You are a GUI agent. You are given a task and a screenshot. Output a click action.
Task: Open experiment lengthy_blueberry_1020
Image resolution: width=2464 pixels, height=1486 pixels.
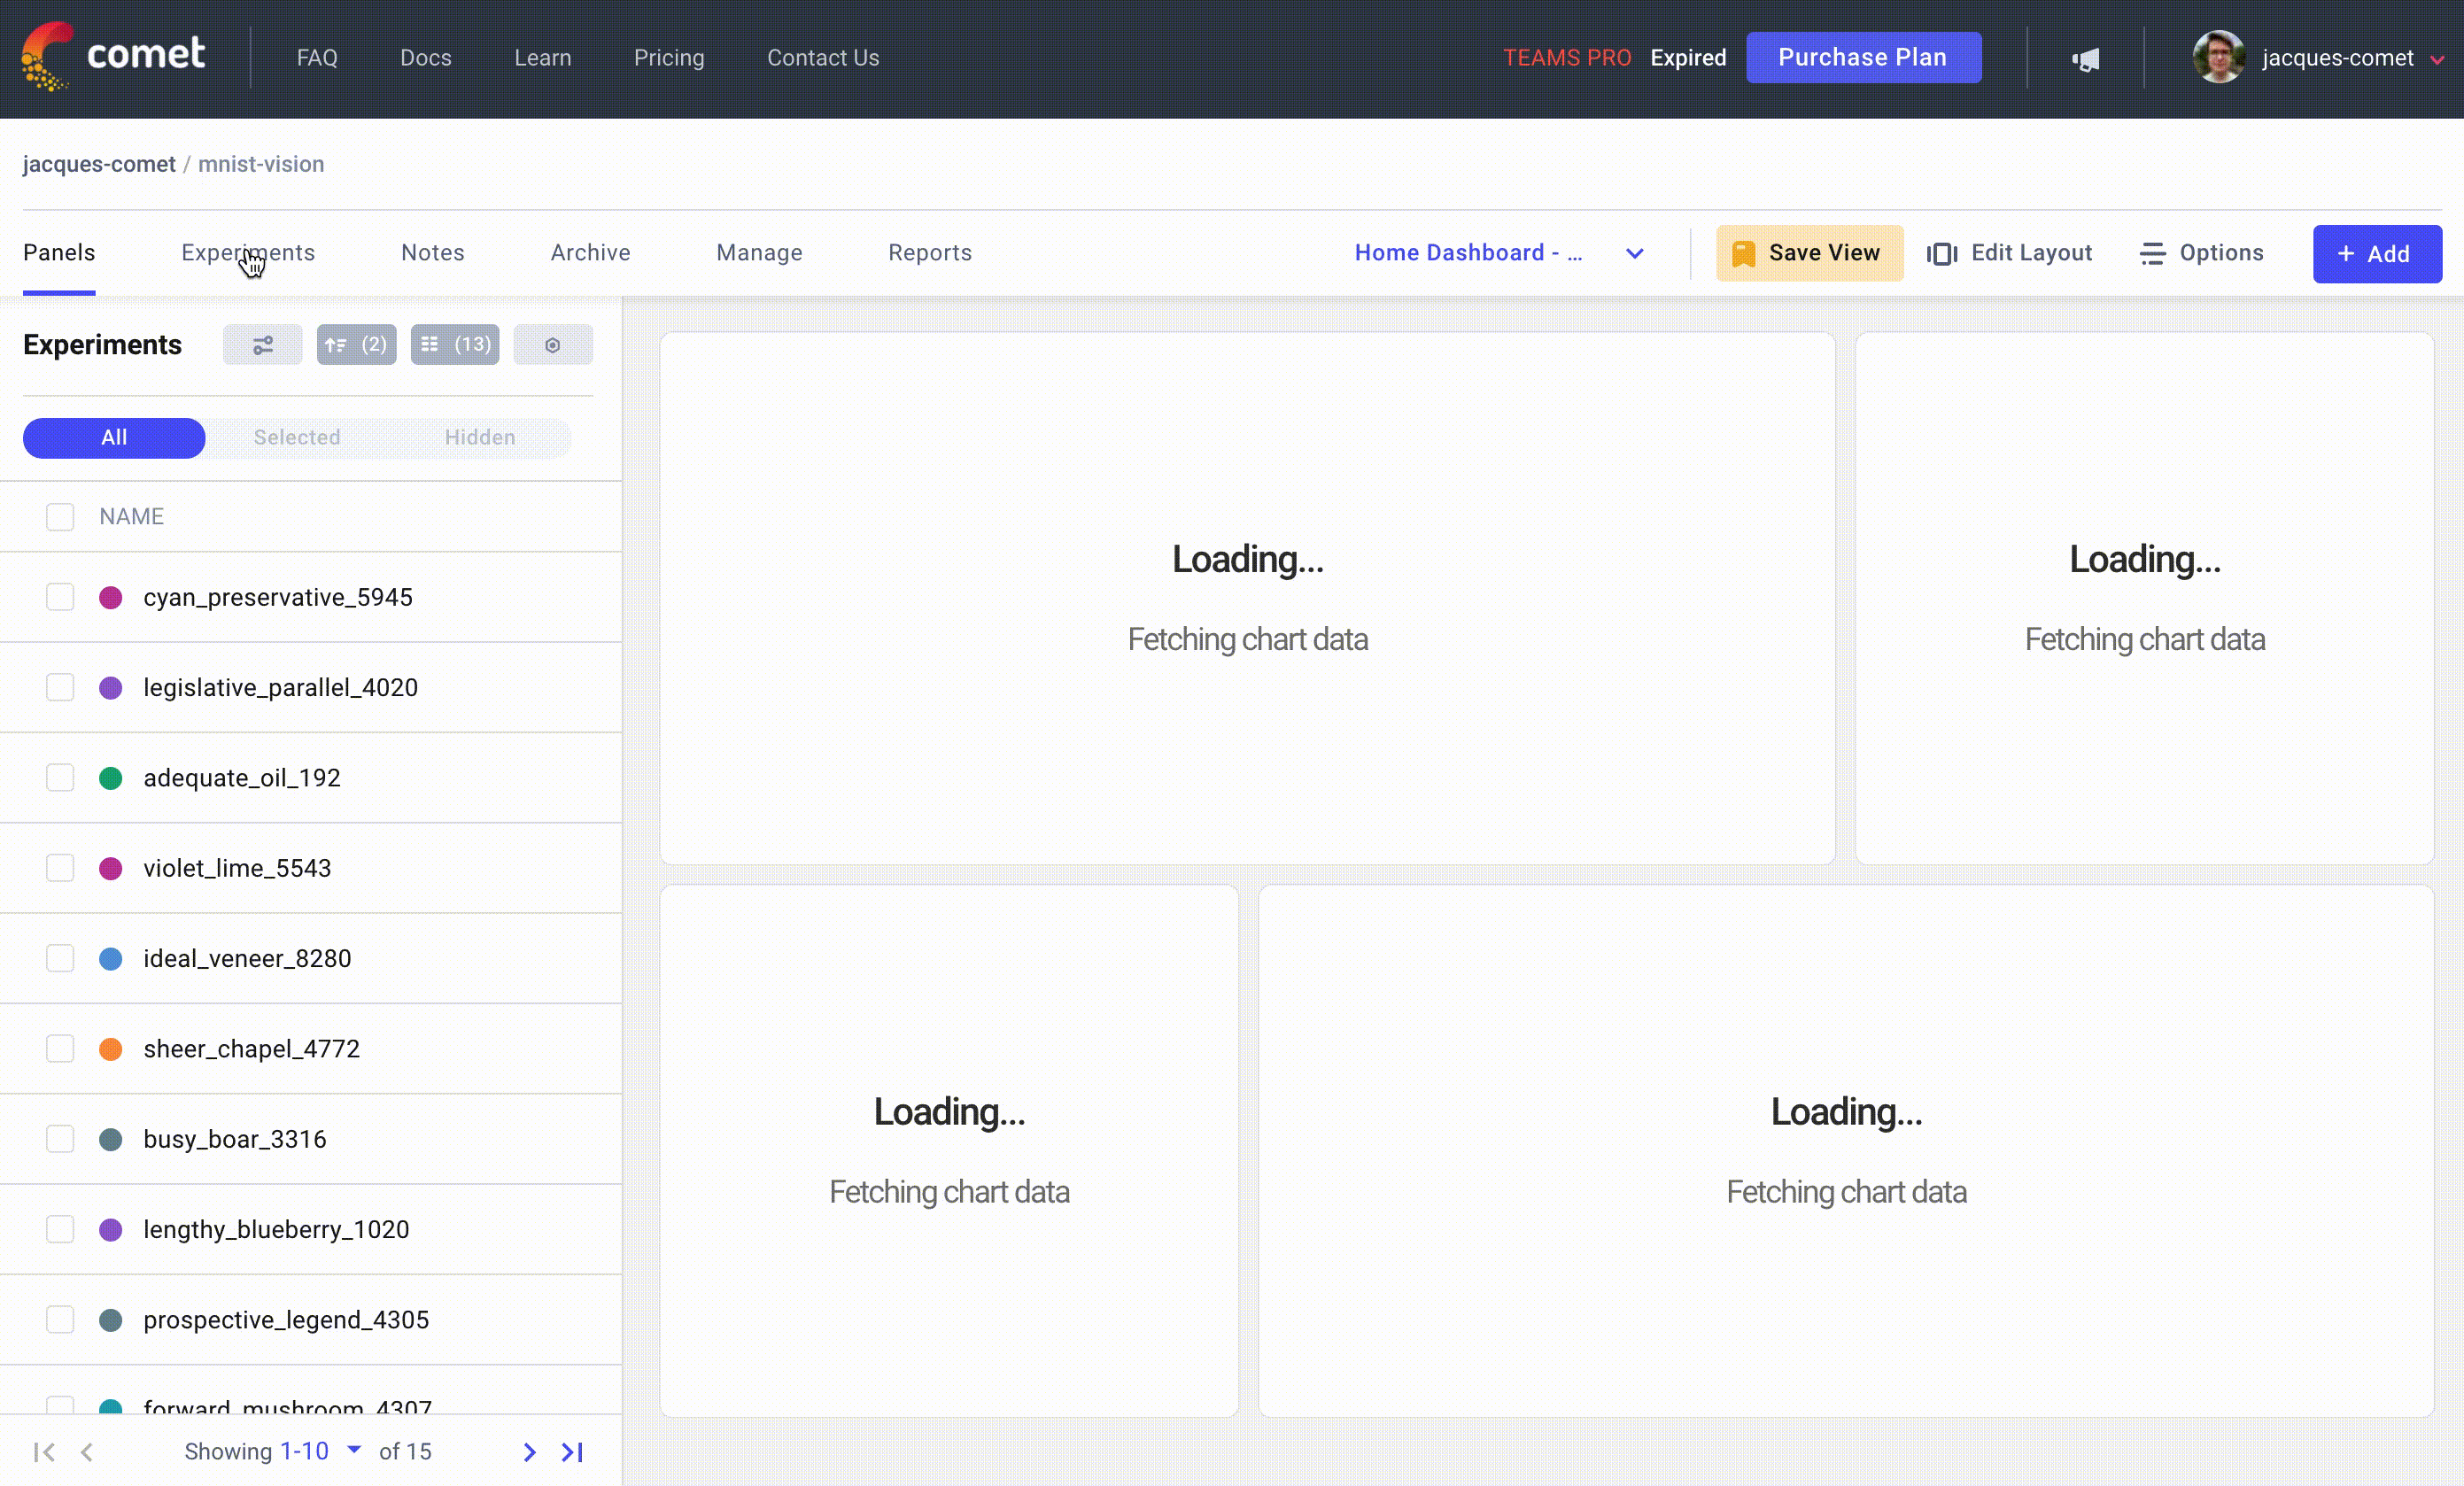pos(276,1230)
